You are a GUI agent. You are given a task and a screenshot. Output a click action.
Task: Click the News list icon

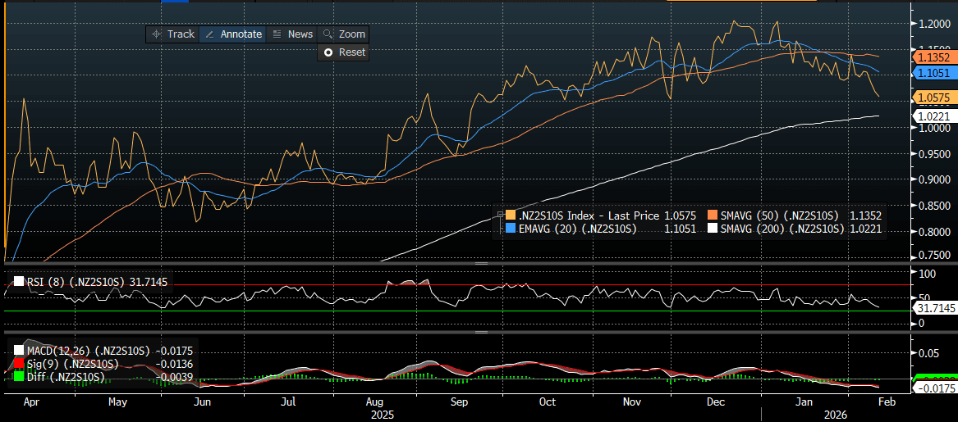tap(277, 34)
